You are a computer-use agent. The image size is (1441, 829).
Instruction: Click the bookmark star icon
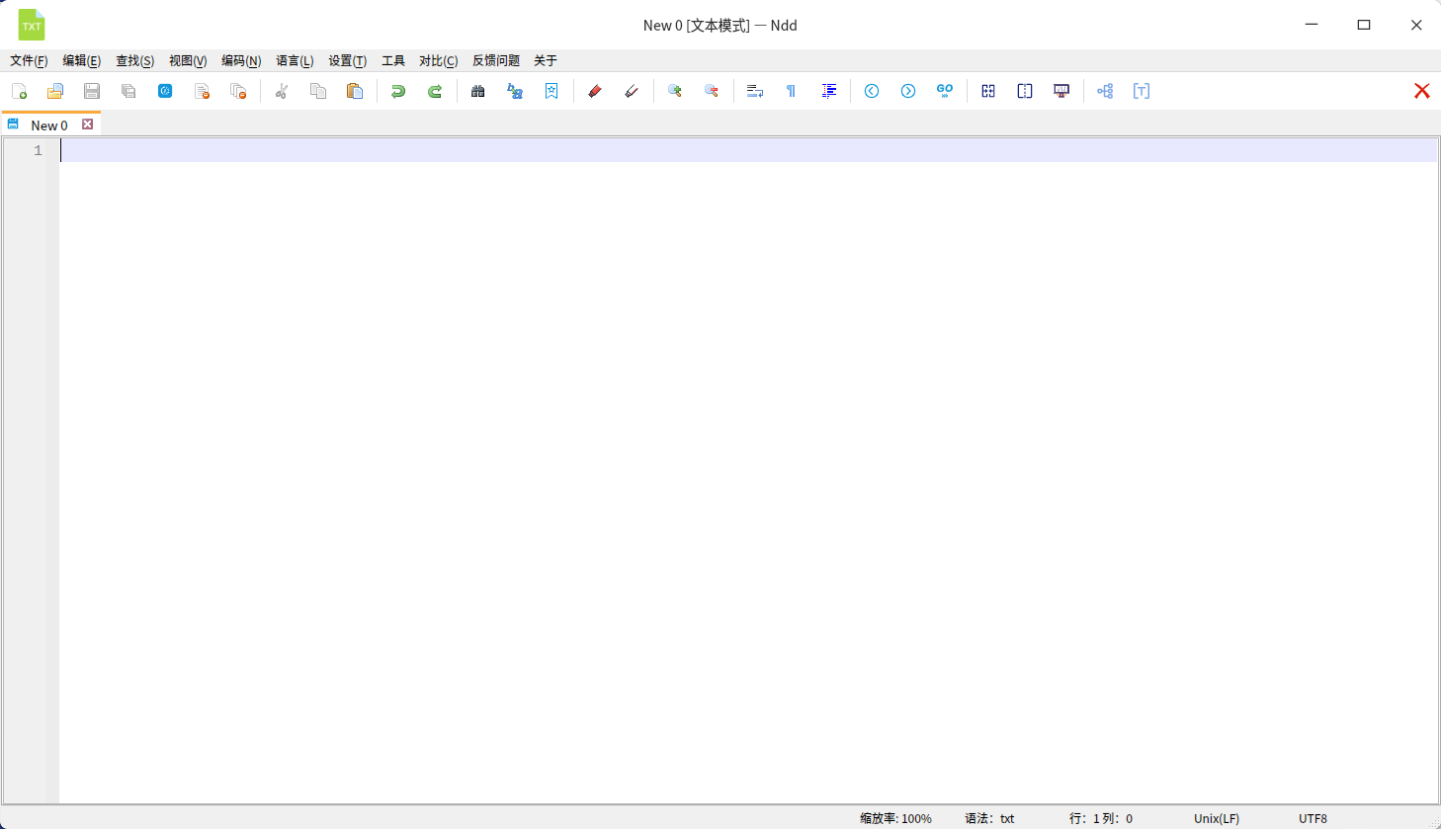click(551, 91)
